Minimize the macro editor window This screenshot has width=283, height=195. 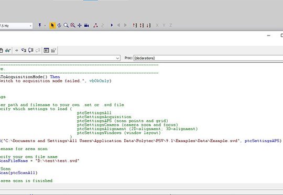(x=268, y=36)
